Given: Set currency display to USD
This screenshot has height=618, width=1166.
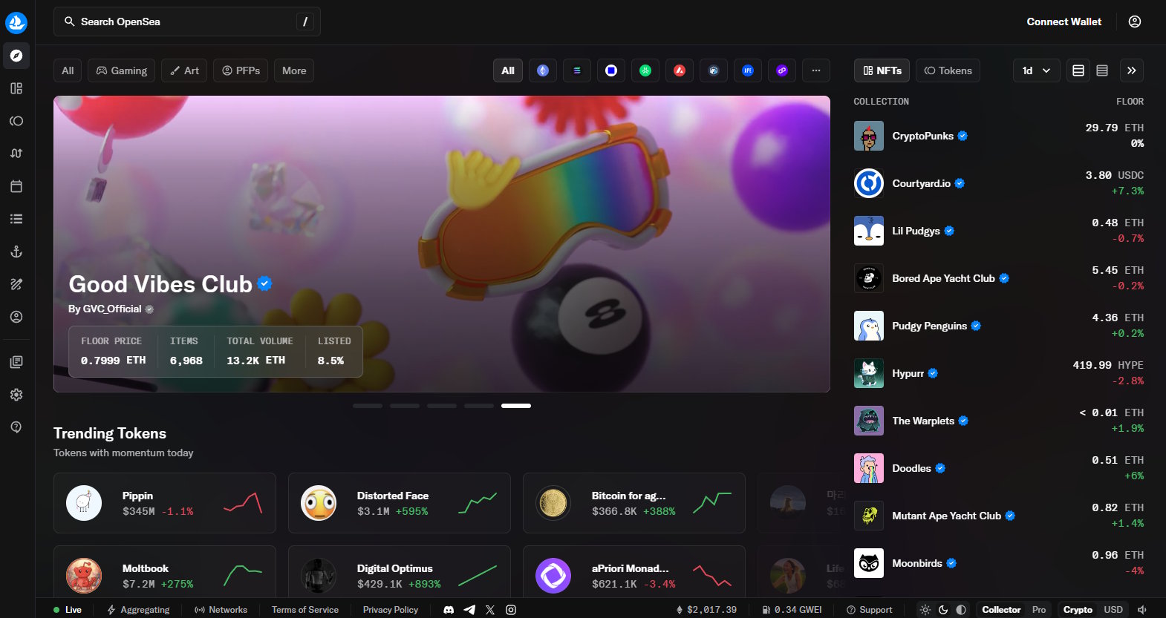Looking at the screenshot, I should pyautogui.click(x=1113, y=610).
